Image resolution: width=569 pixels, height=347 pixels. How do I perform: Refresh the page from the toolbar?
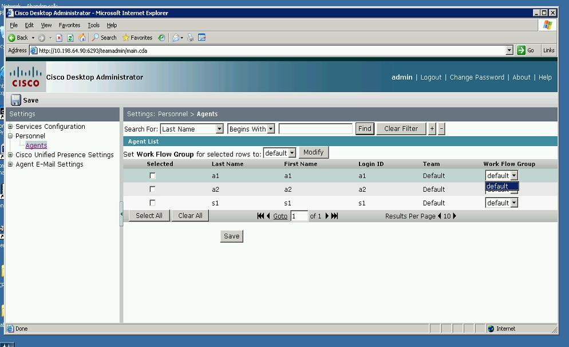(x=70, y=38)
